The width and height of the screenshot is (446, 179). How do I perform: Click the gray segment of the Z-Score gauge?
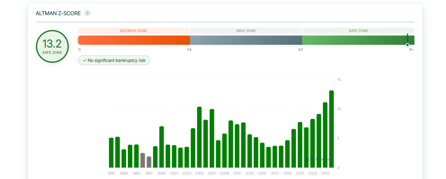point(246,40)
